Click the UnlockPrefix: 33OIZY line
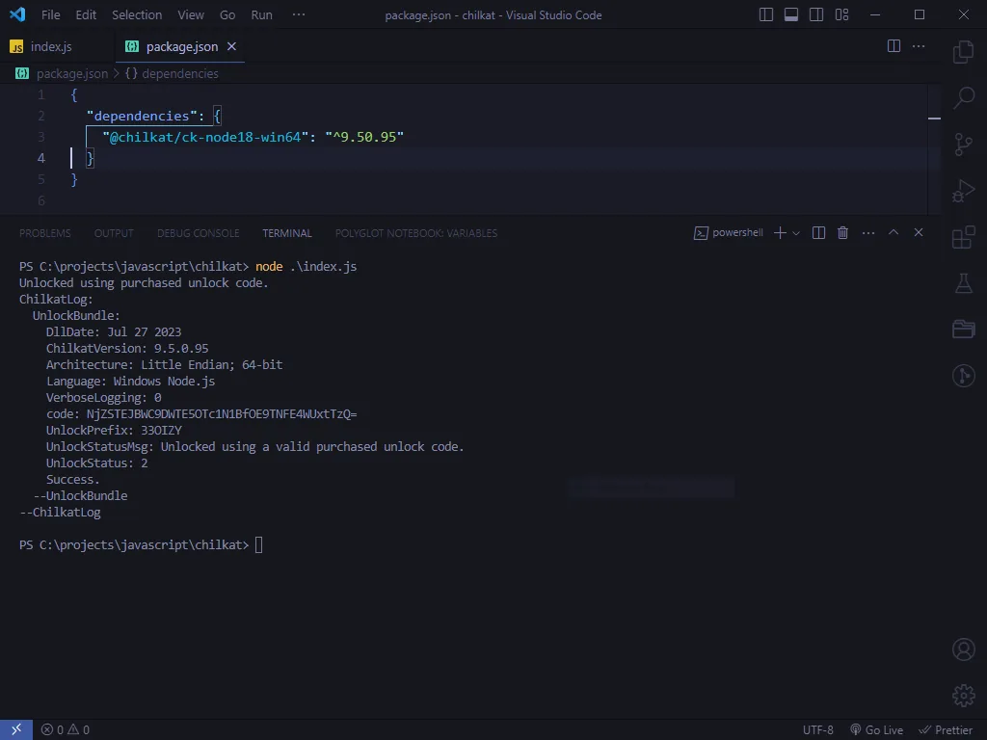This screenshot has height=740, width=987. pos(114,431)
